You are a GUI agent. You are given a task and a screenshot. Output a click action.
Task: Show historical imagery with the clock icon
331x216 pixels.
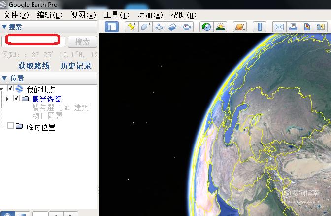pyautogui.click(x=206, y=27)
